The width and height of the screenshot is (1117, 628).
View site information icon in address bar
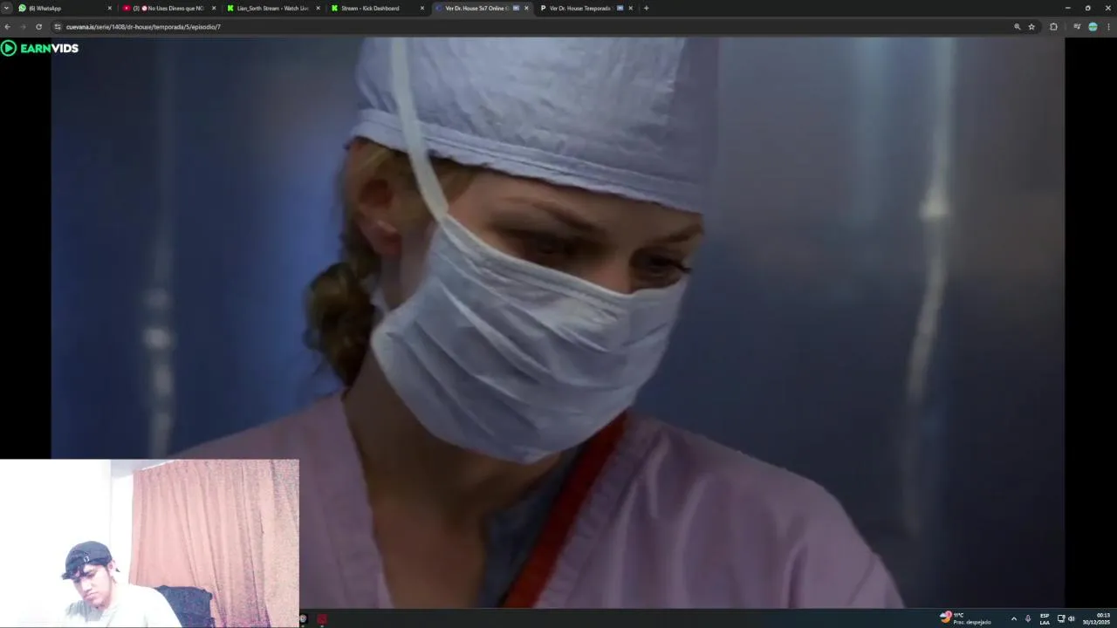point(58,27)
